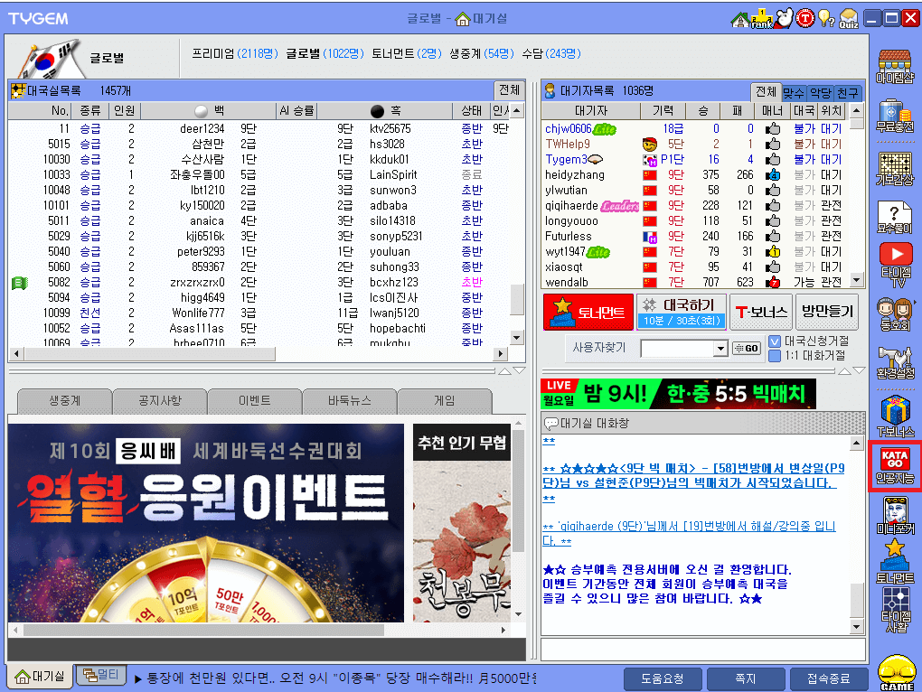
Task: Click the 접속종료 disconnect button
Action: tap(829, 679)
